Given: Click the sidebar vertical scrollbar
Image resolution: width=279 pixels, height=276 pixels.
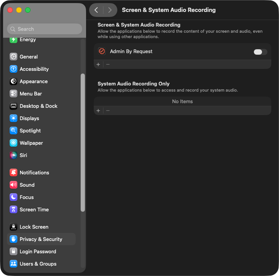Looking at the screenshot, I should (83, 142).
